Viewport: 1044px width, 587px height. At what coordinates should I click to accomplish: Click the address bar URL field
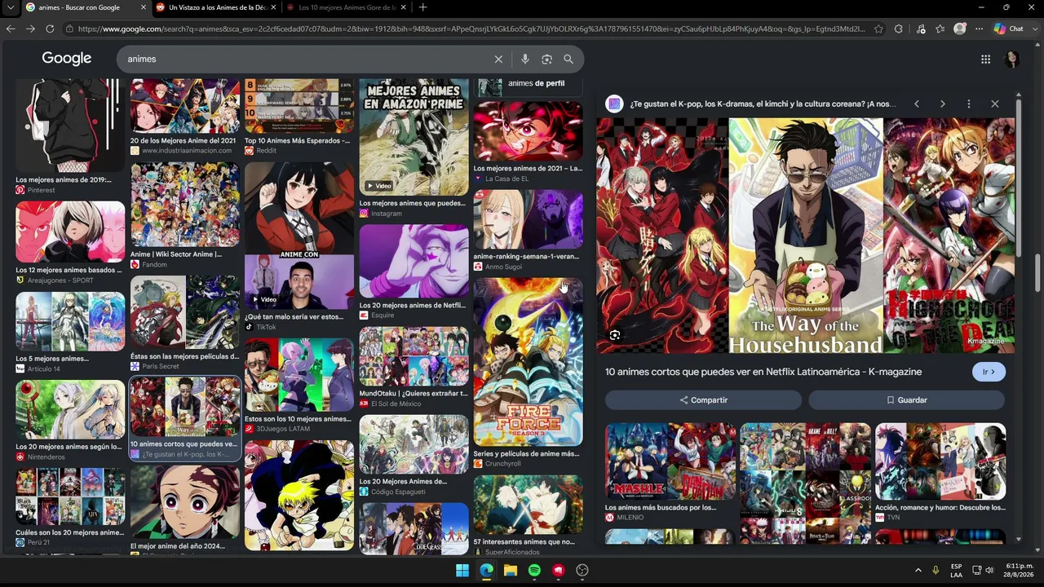(471, 29)
